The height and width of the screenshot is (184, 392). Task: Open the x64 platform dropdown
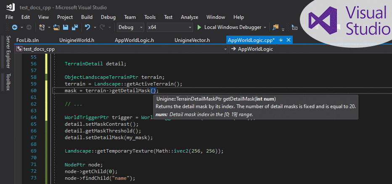[169, 27]
